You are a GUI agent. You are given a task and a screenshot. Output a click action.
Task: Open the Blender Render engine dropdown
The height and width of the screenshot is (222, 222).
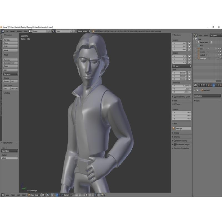(84, 31)
